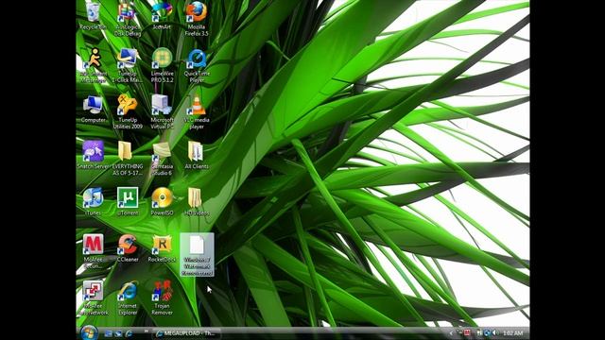The height and width of the screenshot is (340, 605).
Task: Switch to the MEGAUPLOAD taskbar window
Action: (187, 333)
